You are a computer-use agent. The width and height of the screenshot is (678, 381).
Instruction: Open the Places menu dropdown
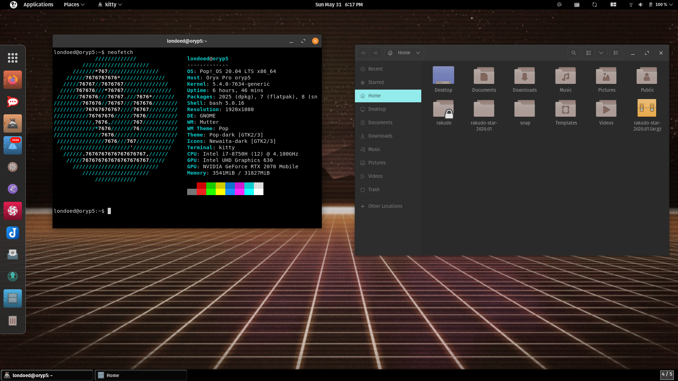tap(74, 5)
